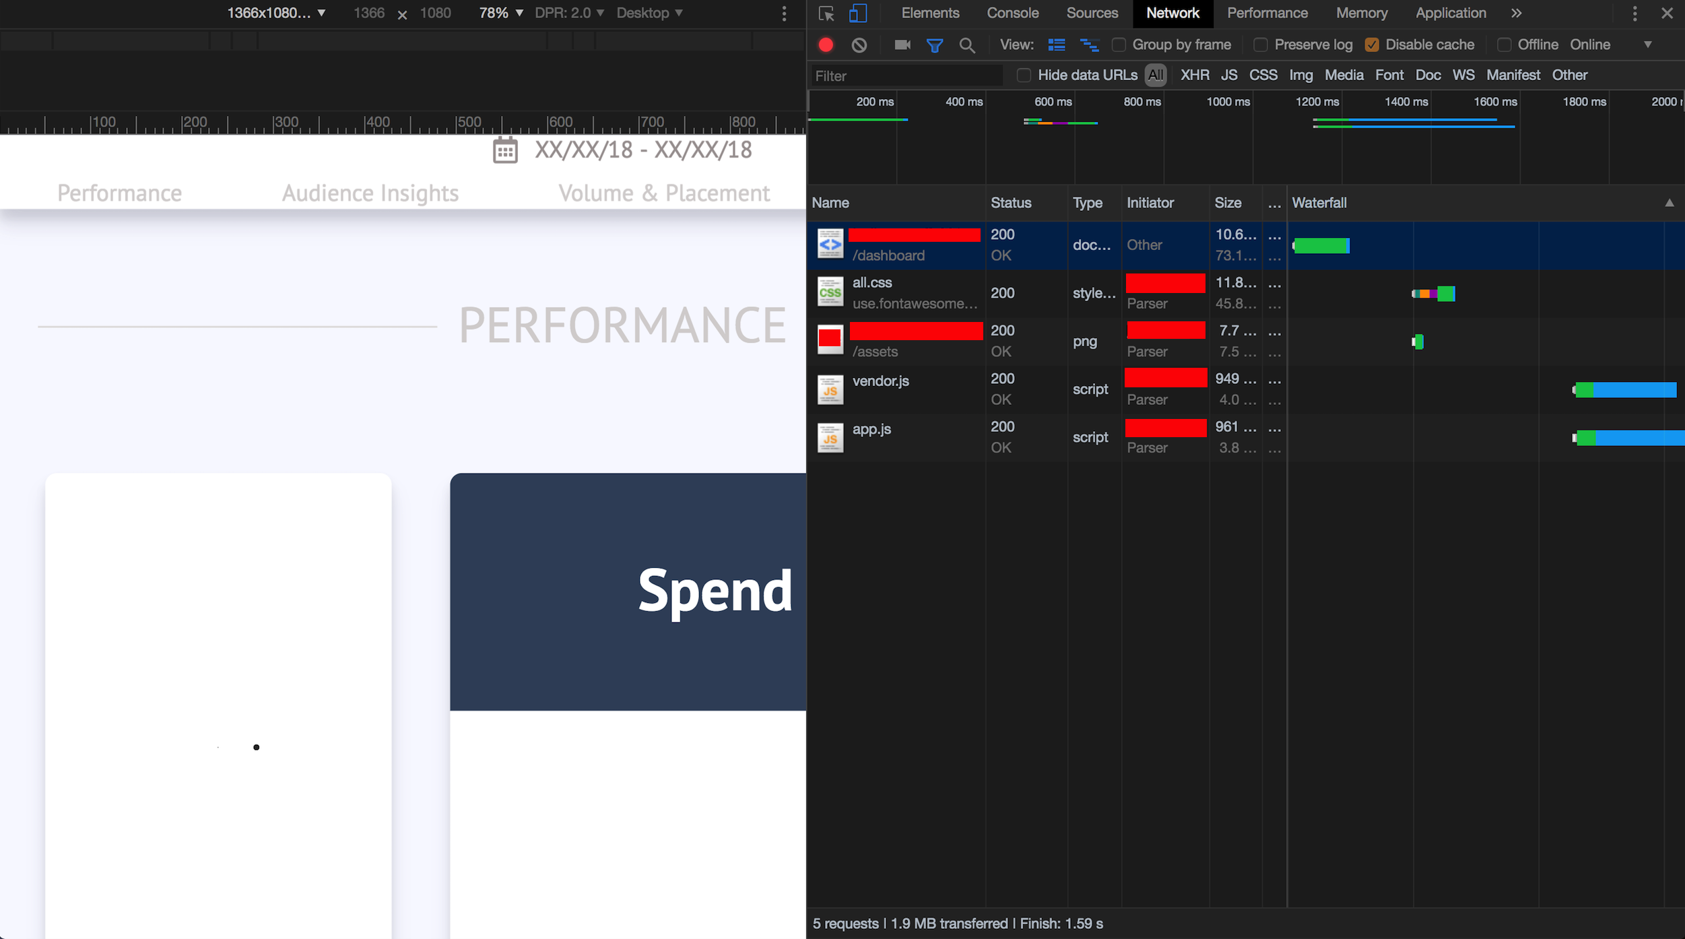Click the show overview view icon
The width and height of the screenshot is (1685, 939).
pos(1088,45)
